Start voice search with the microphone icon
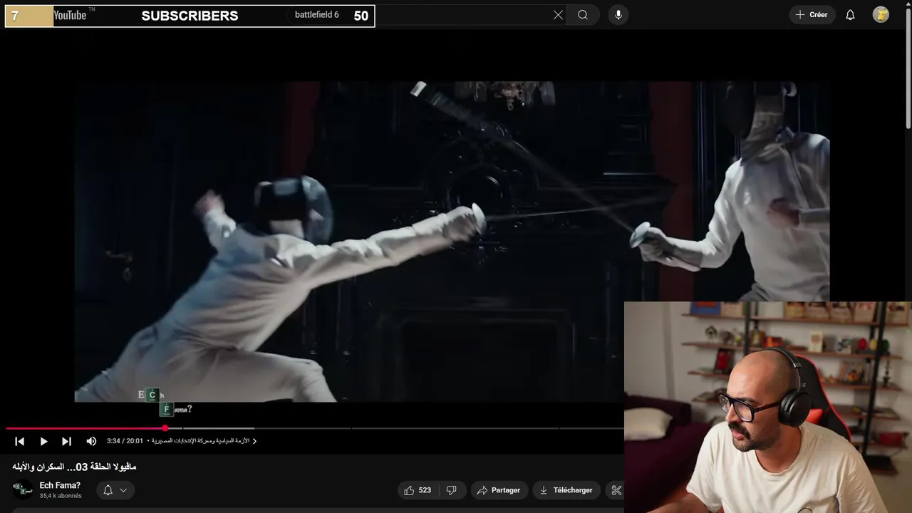 pos(618,15)
